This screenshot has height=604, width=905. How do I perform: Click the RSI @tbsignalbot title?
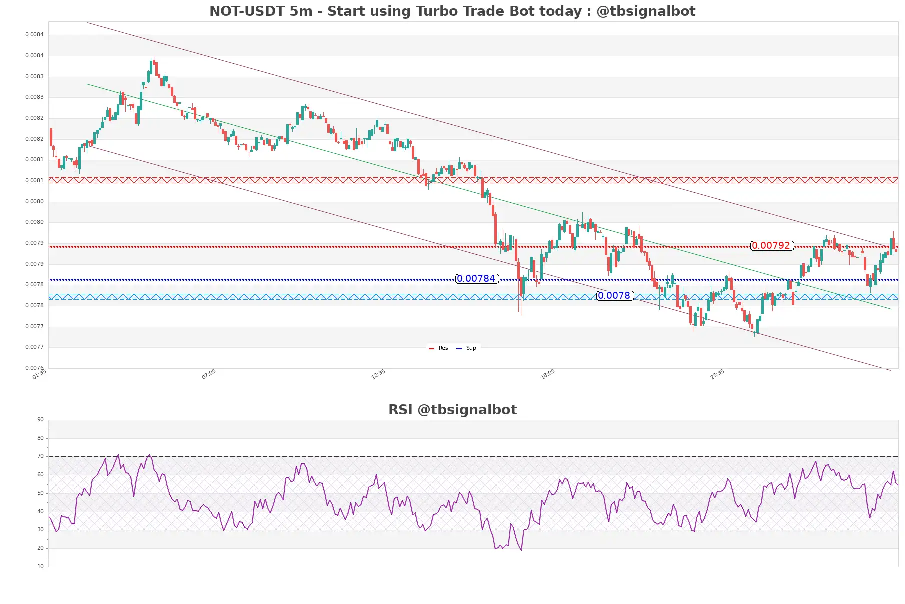[x=452, y=410]
